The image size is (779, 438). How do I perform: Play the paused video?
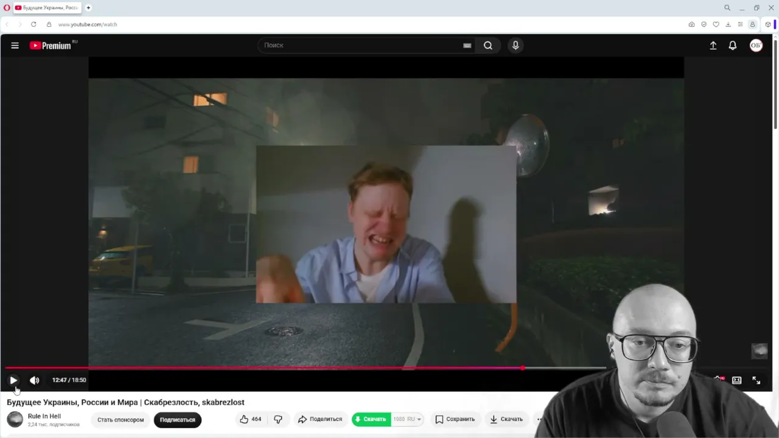13,380
